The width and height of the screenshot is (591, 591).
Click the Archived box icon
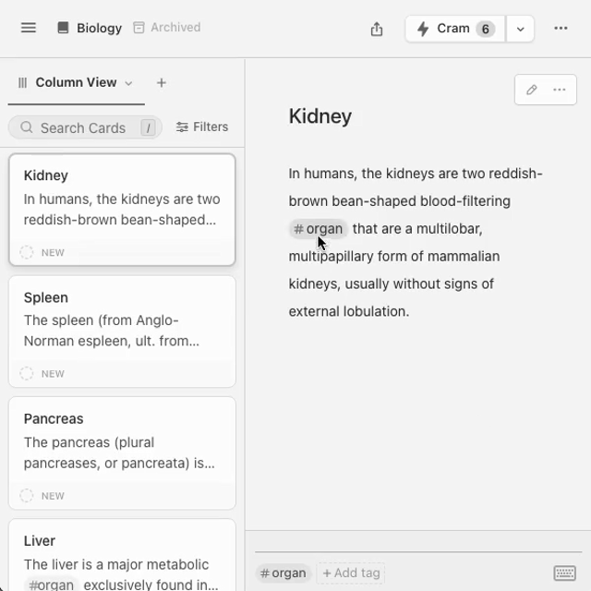139,28
